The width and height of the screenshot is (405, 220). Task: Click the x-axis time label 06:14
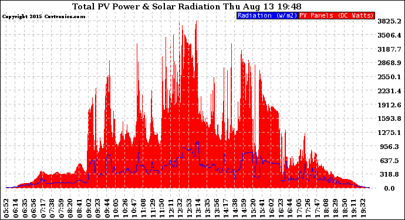click(16, 208)
